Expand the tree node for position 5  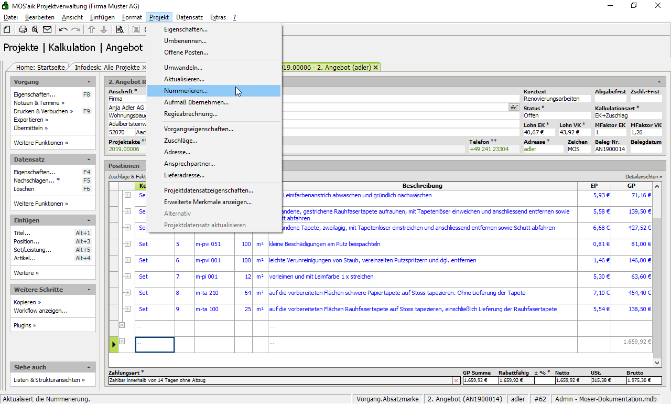[127, 244]
